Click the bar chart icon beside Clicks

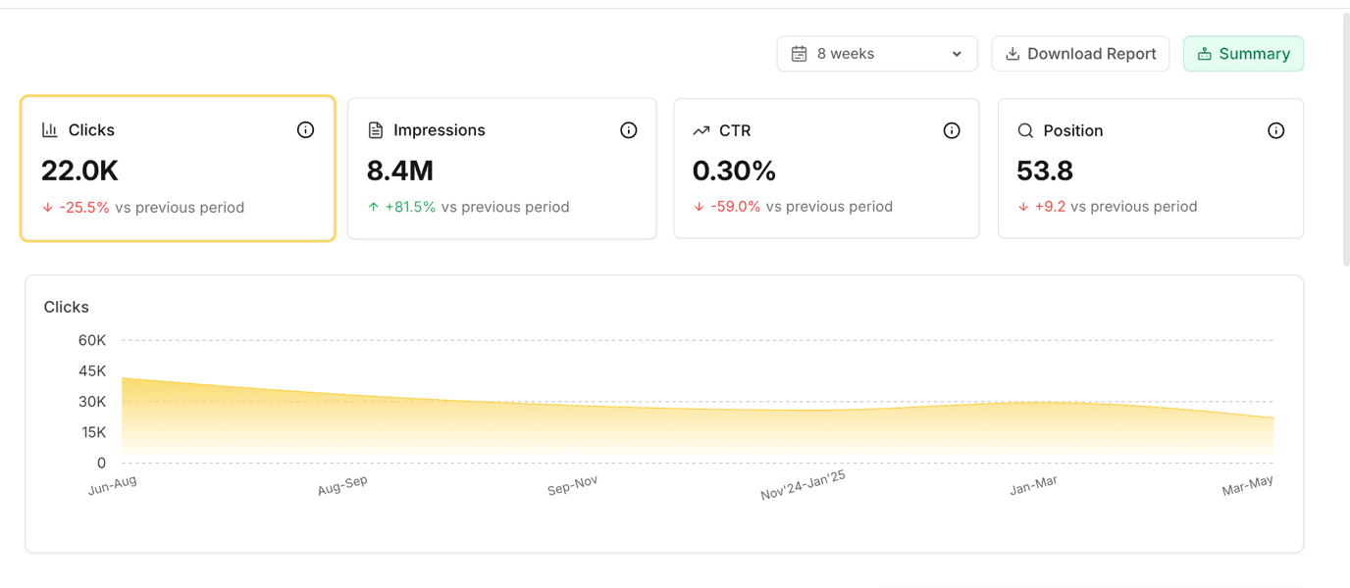coord(50,130)
